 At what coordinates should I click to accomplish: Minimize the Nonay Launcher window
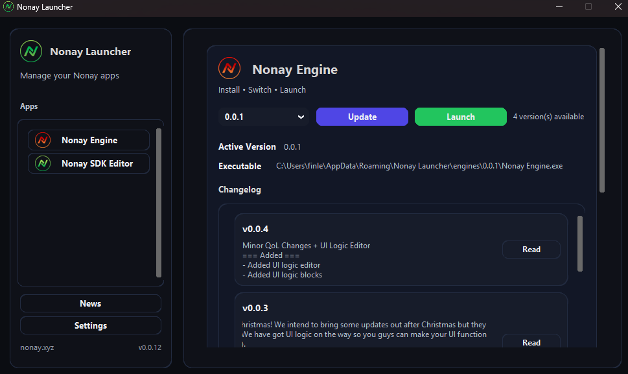(559, 7)
